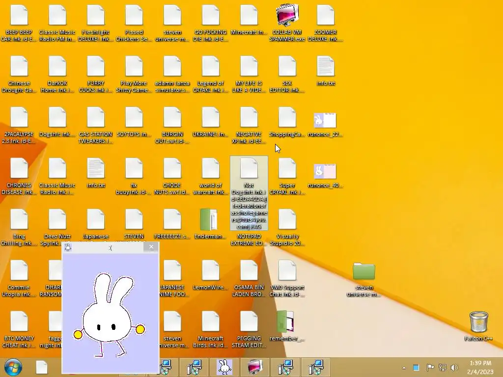Select the world of warcraft.lnk file
Viewport: 503px width, 377px height.
210,176
